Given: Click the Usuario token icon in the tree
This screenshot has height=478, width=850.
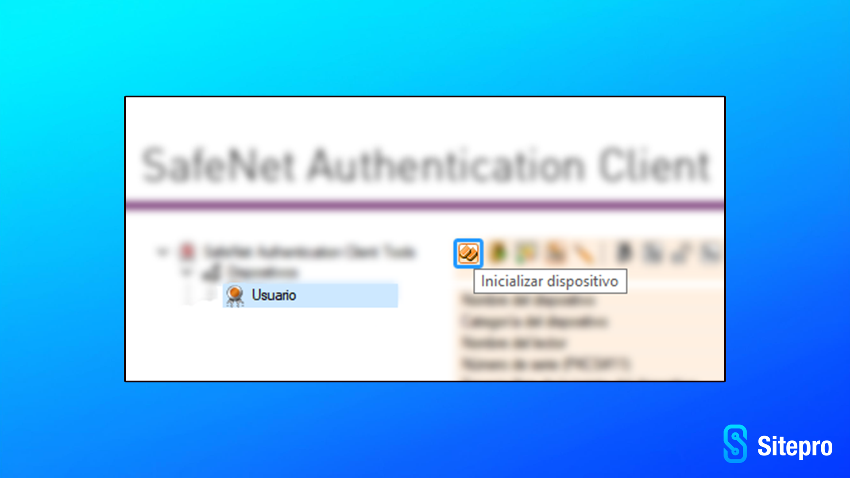Looking at the screenshot, I should pos(235,296).
